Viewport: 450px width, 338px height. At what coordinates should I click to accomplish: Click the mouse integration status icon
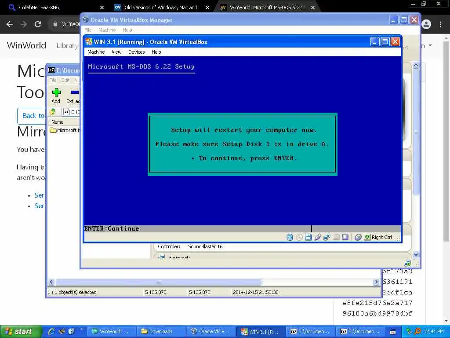point(358,237)
